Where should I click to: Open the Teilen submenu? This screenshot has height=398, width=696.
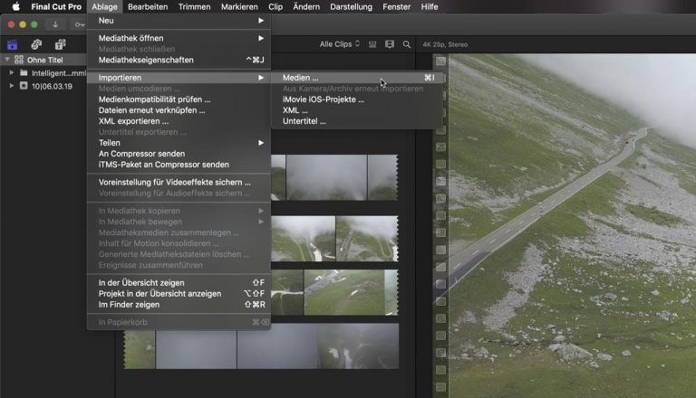pos(179,143)
